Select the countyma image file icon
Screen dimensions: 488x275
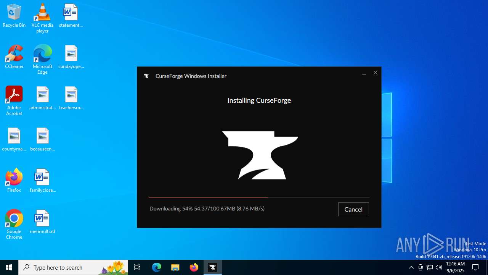point(14,139)
